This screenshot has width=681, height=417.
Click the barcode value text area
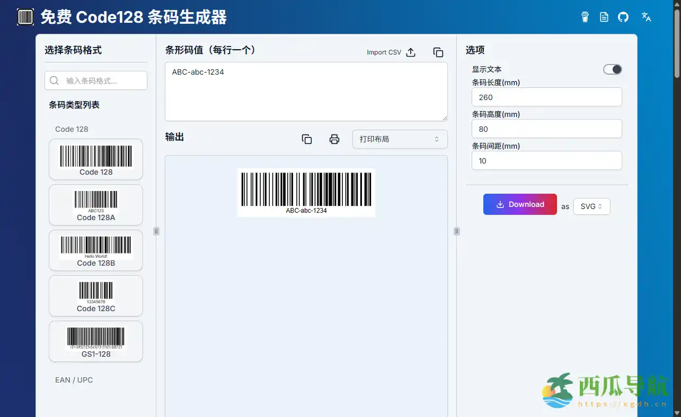click(306, 92)
